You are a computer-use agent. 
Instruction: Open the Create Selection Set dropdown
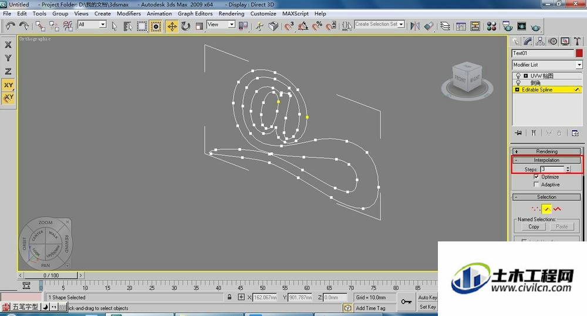[402, 24]
